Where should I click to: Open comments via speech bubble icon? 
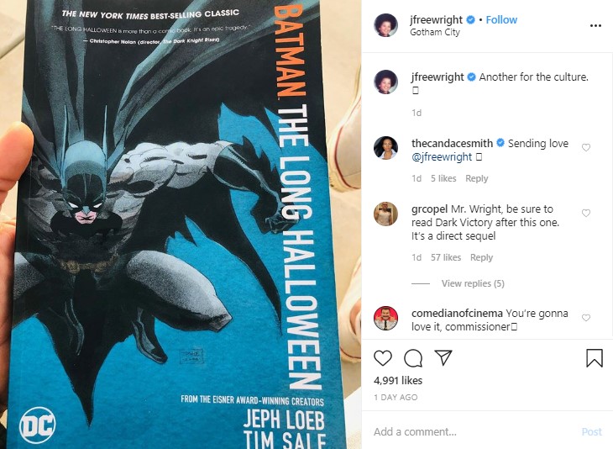pyautogui.click(x=413, y=358)
